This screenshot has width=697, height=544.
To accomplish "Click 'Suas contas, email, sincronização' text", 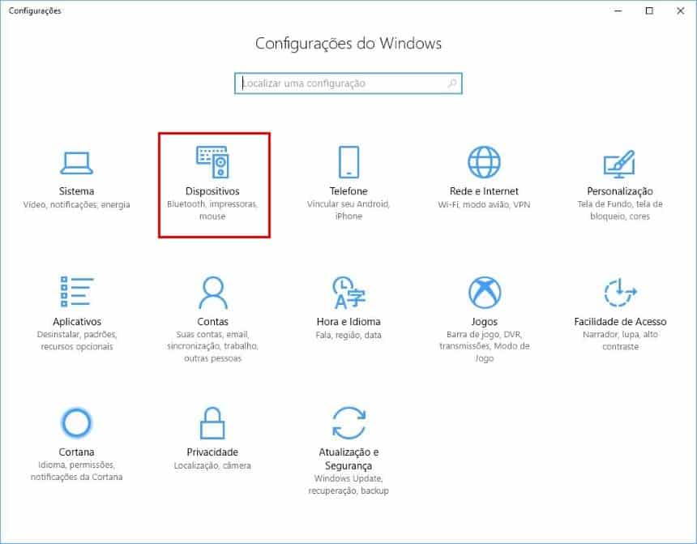I will tap(212, 346).
